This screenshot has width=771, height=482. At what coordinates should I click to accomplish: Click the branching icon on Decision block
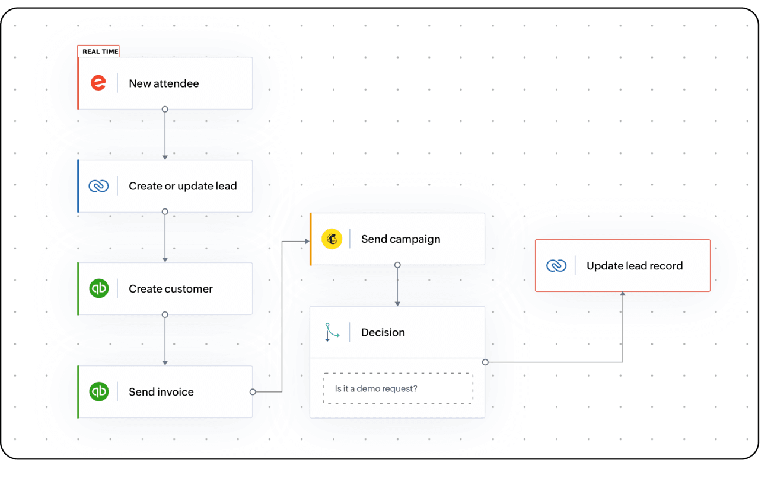(332, 332)
